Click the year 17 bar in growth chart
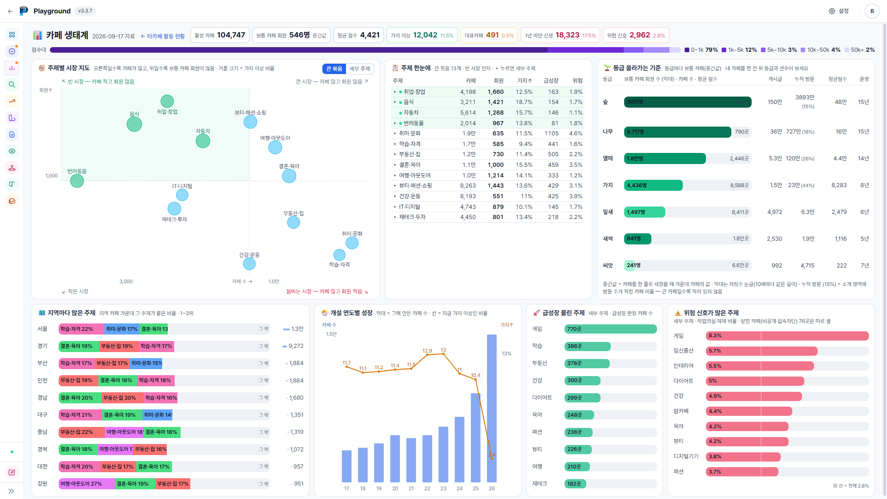The height and width of the screenshot is (499, 887). coord(346,466)
